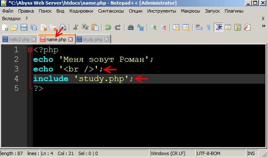Click the green Undo arrow icon

point(108,27)
